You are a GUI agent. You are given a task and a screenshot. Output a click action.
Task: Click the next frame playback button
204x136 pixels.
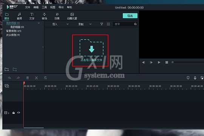pos(151,62)
